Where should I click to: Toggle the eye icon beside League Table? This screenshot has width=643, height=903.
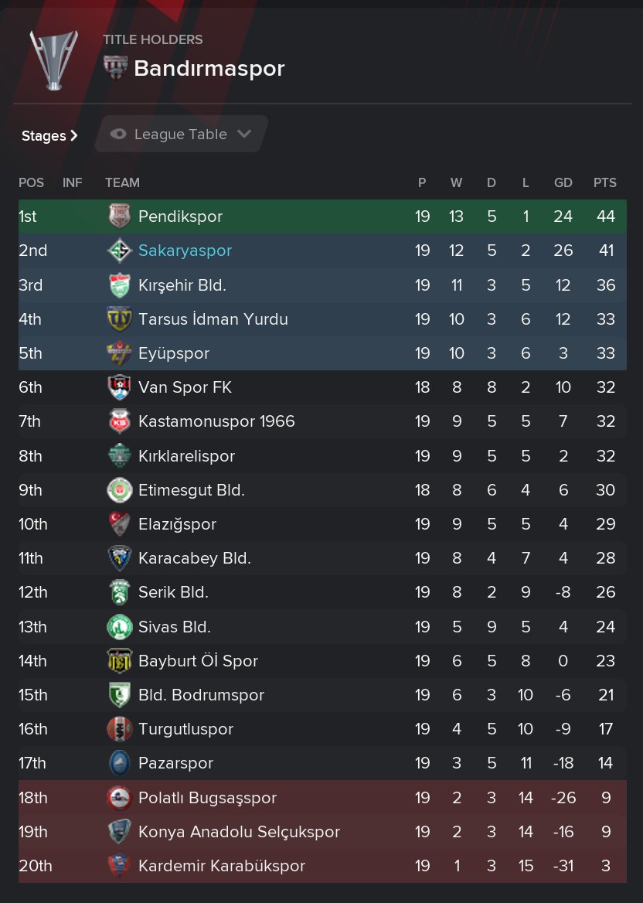(118, 135)
